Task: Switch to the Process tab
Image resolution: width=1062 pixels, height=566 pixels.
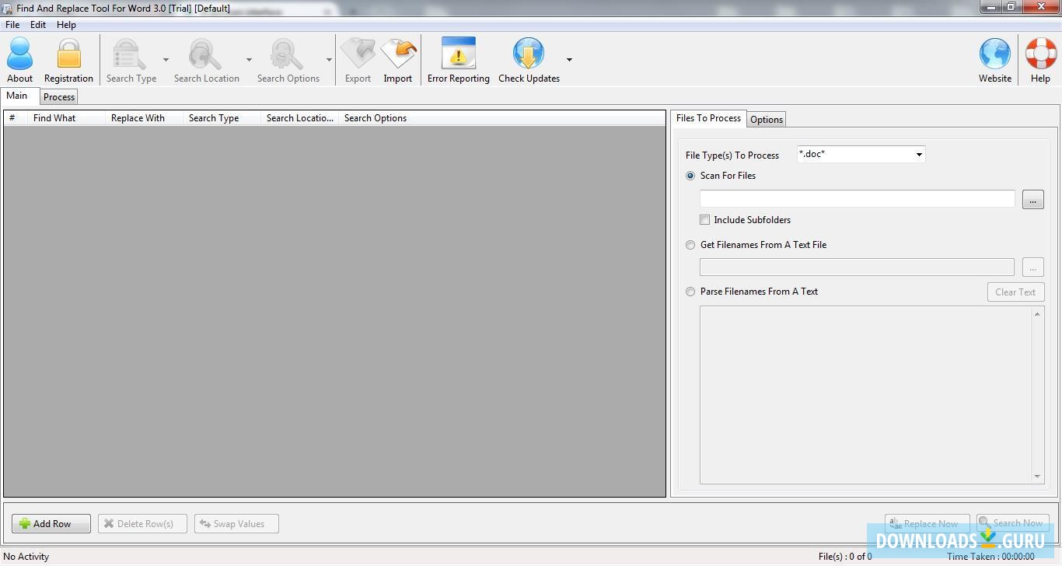Action: click(59, 97)
